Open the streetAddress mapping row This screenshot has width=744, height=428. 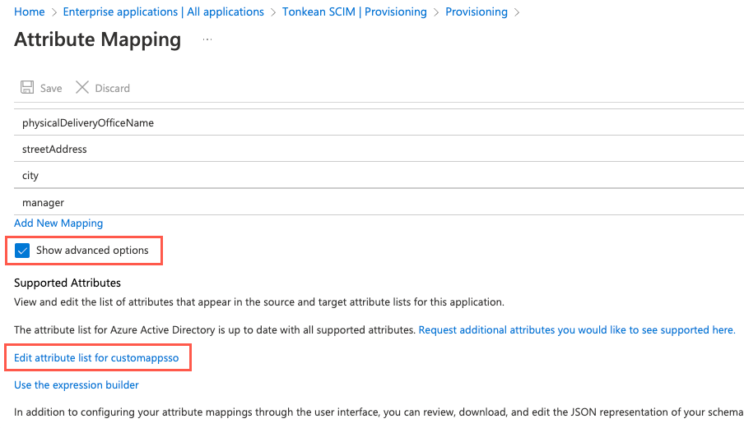click(54, 150)
